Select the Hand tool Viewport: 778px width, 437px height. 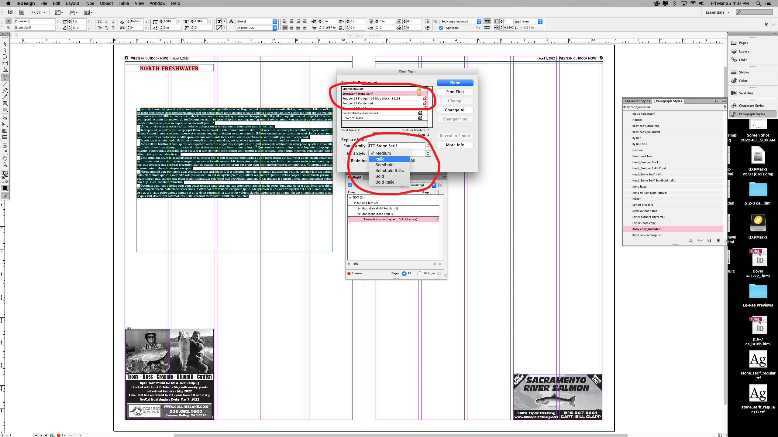coord(5,158)
